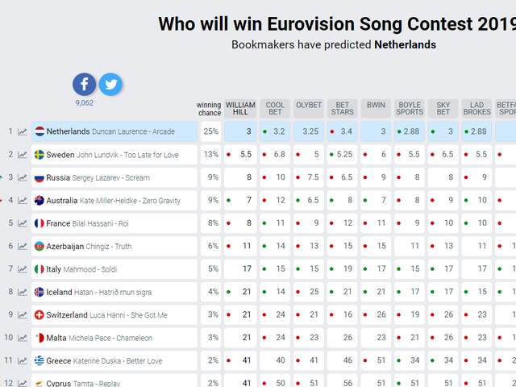Viewport: 516px width, 387px height.
Task: Share the odds page on Facebook
Action: [x=84, y=84]
